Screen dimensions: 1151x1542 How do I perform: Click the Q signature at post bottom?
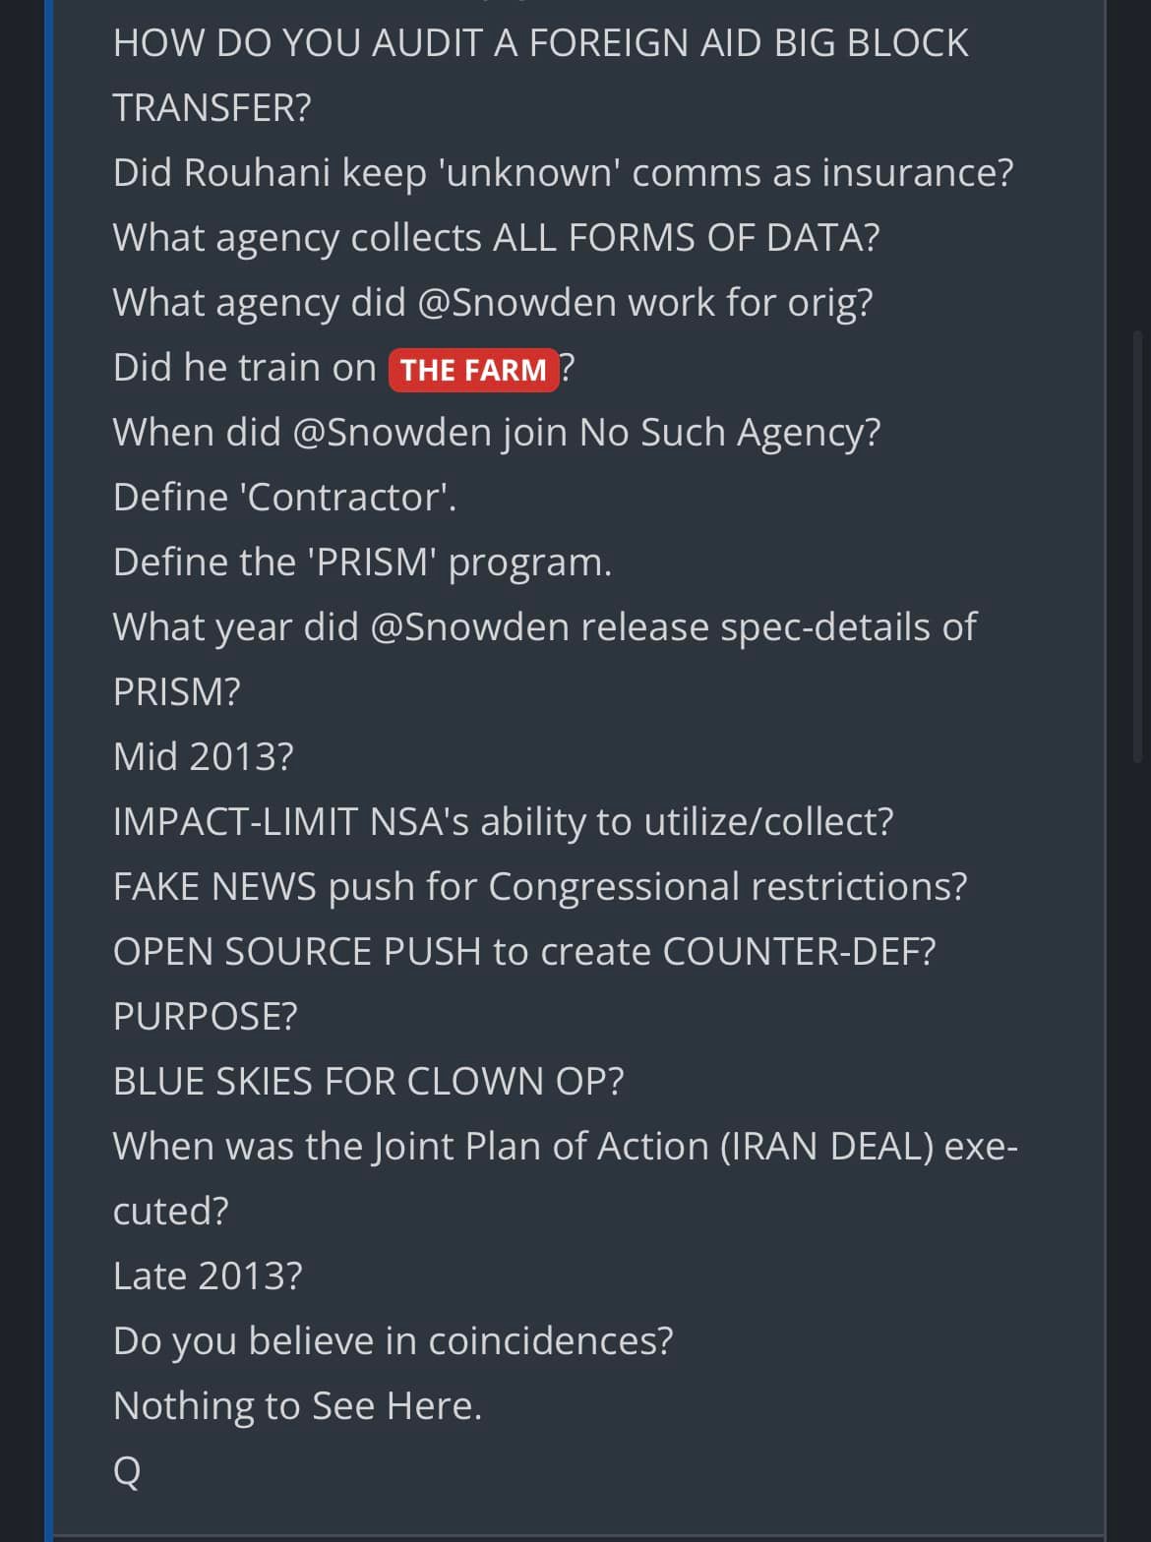[128, 1471]
